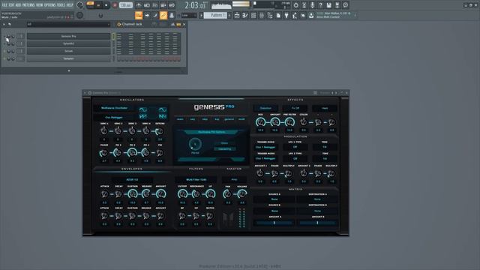480x270 pixels.
Task: Open the Pattern 1 selector
Action: (215, 15)
